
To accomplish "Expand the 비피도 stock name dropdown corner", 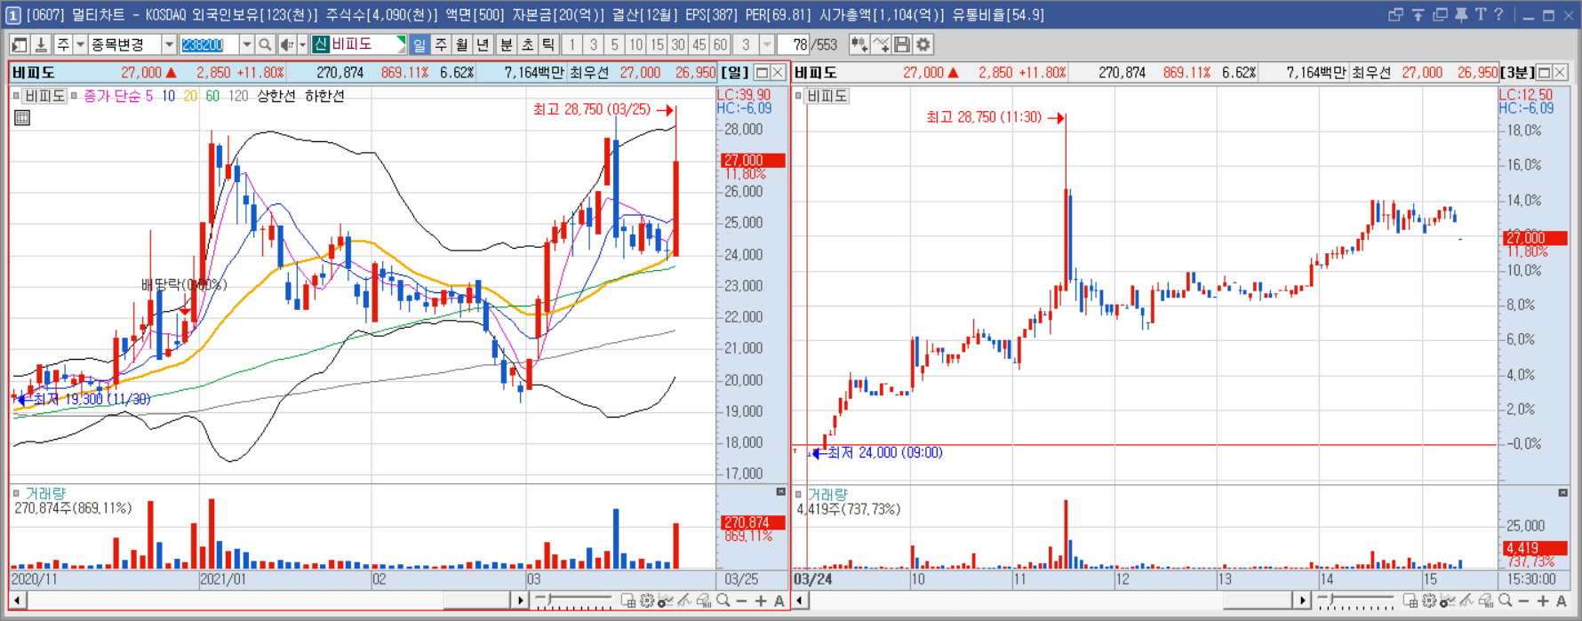I will (401, 41).
